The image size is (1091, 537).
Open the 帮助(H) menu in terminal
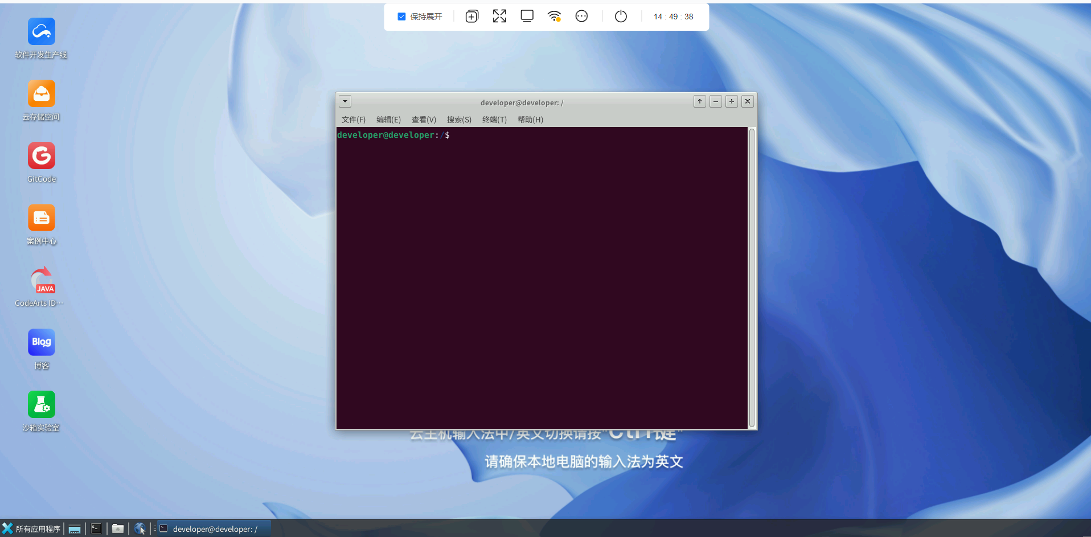pyautogui.click(x=530, y=120)
